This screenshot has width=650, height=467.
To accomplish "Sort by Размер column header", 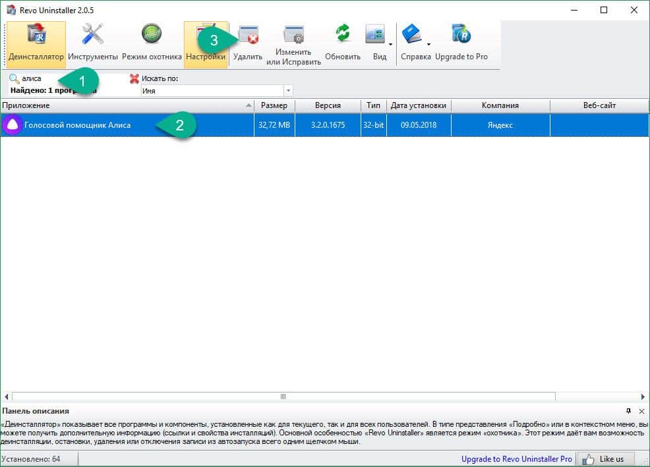I will (x=274, y=105).
